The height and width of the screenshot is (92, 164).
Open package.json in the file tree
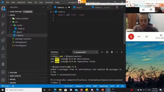point(21,42)
